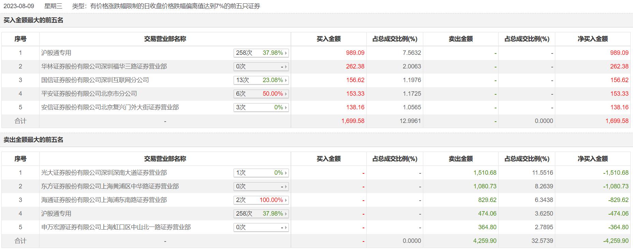633x249 pixels.
Task: Select buy amount 989.09 in 买入金额 column
Action: click(x=355, y=53)
